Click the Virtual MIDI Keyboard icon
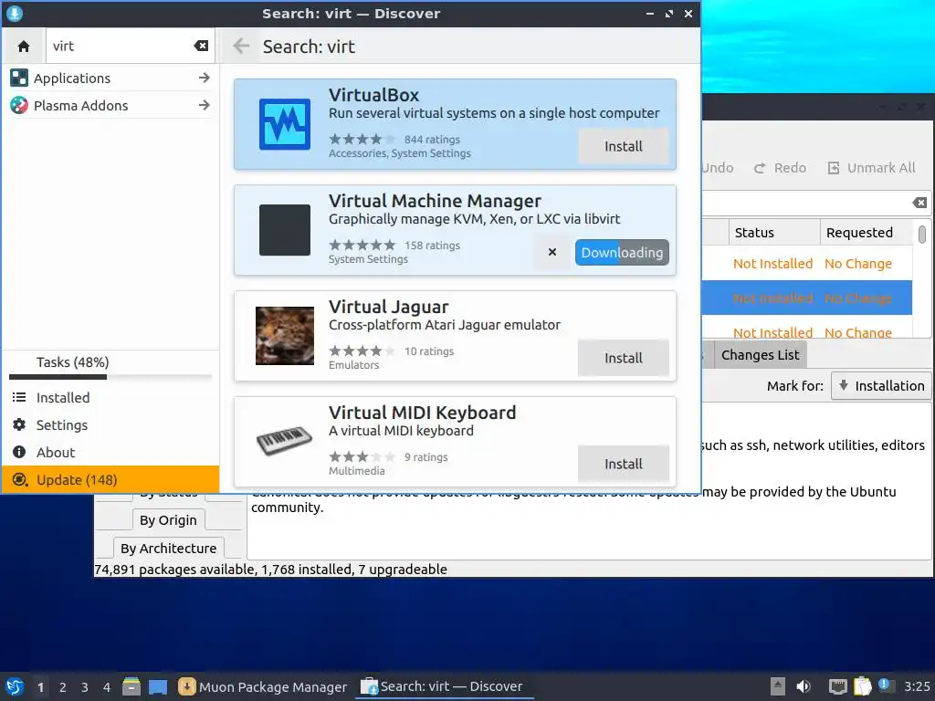 (285, 441)
